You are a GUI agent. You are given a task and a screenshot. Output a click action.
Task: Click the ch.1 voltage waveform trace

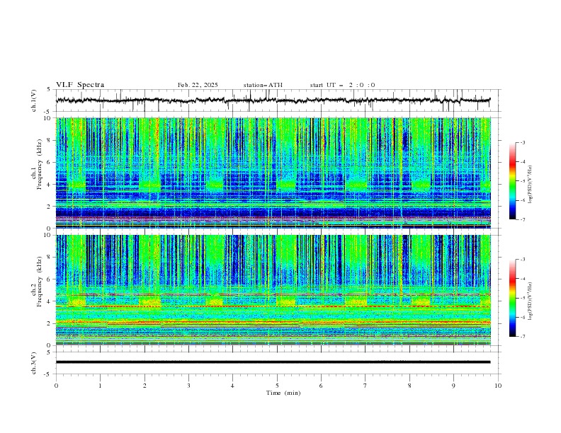(x=273, y=100)
